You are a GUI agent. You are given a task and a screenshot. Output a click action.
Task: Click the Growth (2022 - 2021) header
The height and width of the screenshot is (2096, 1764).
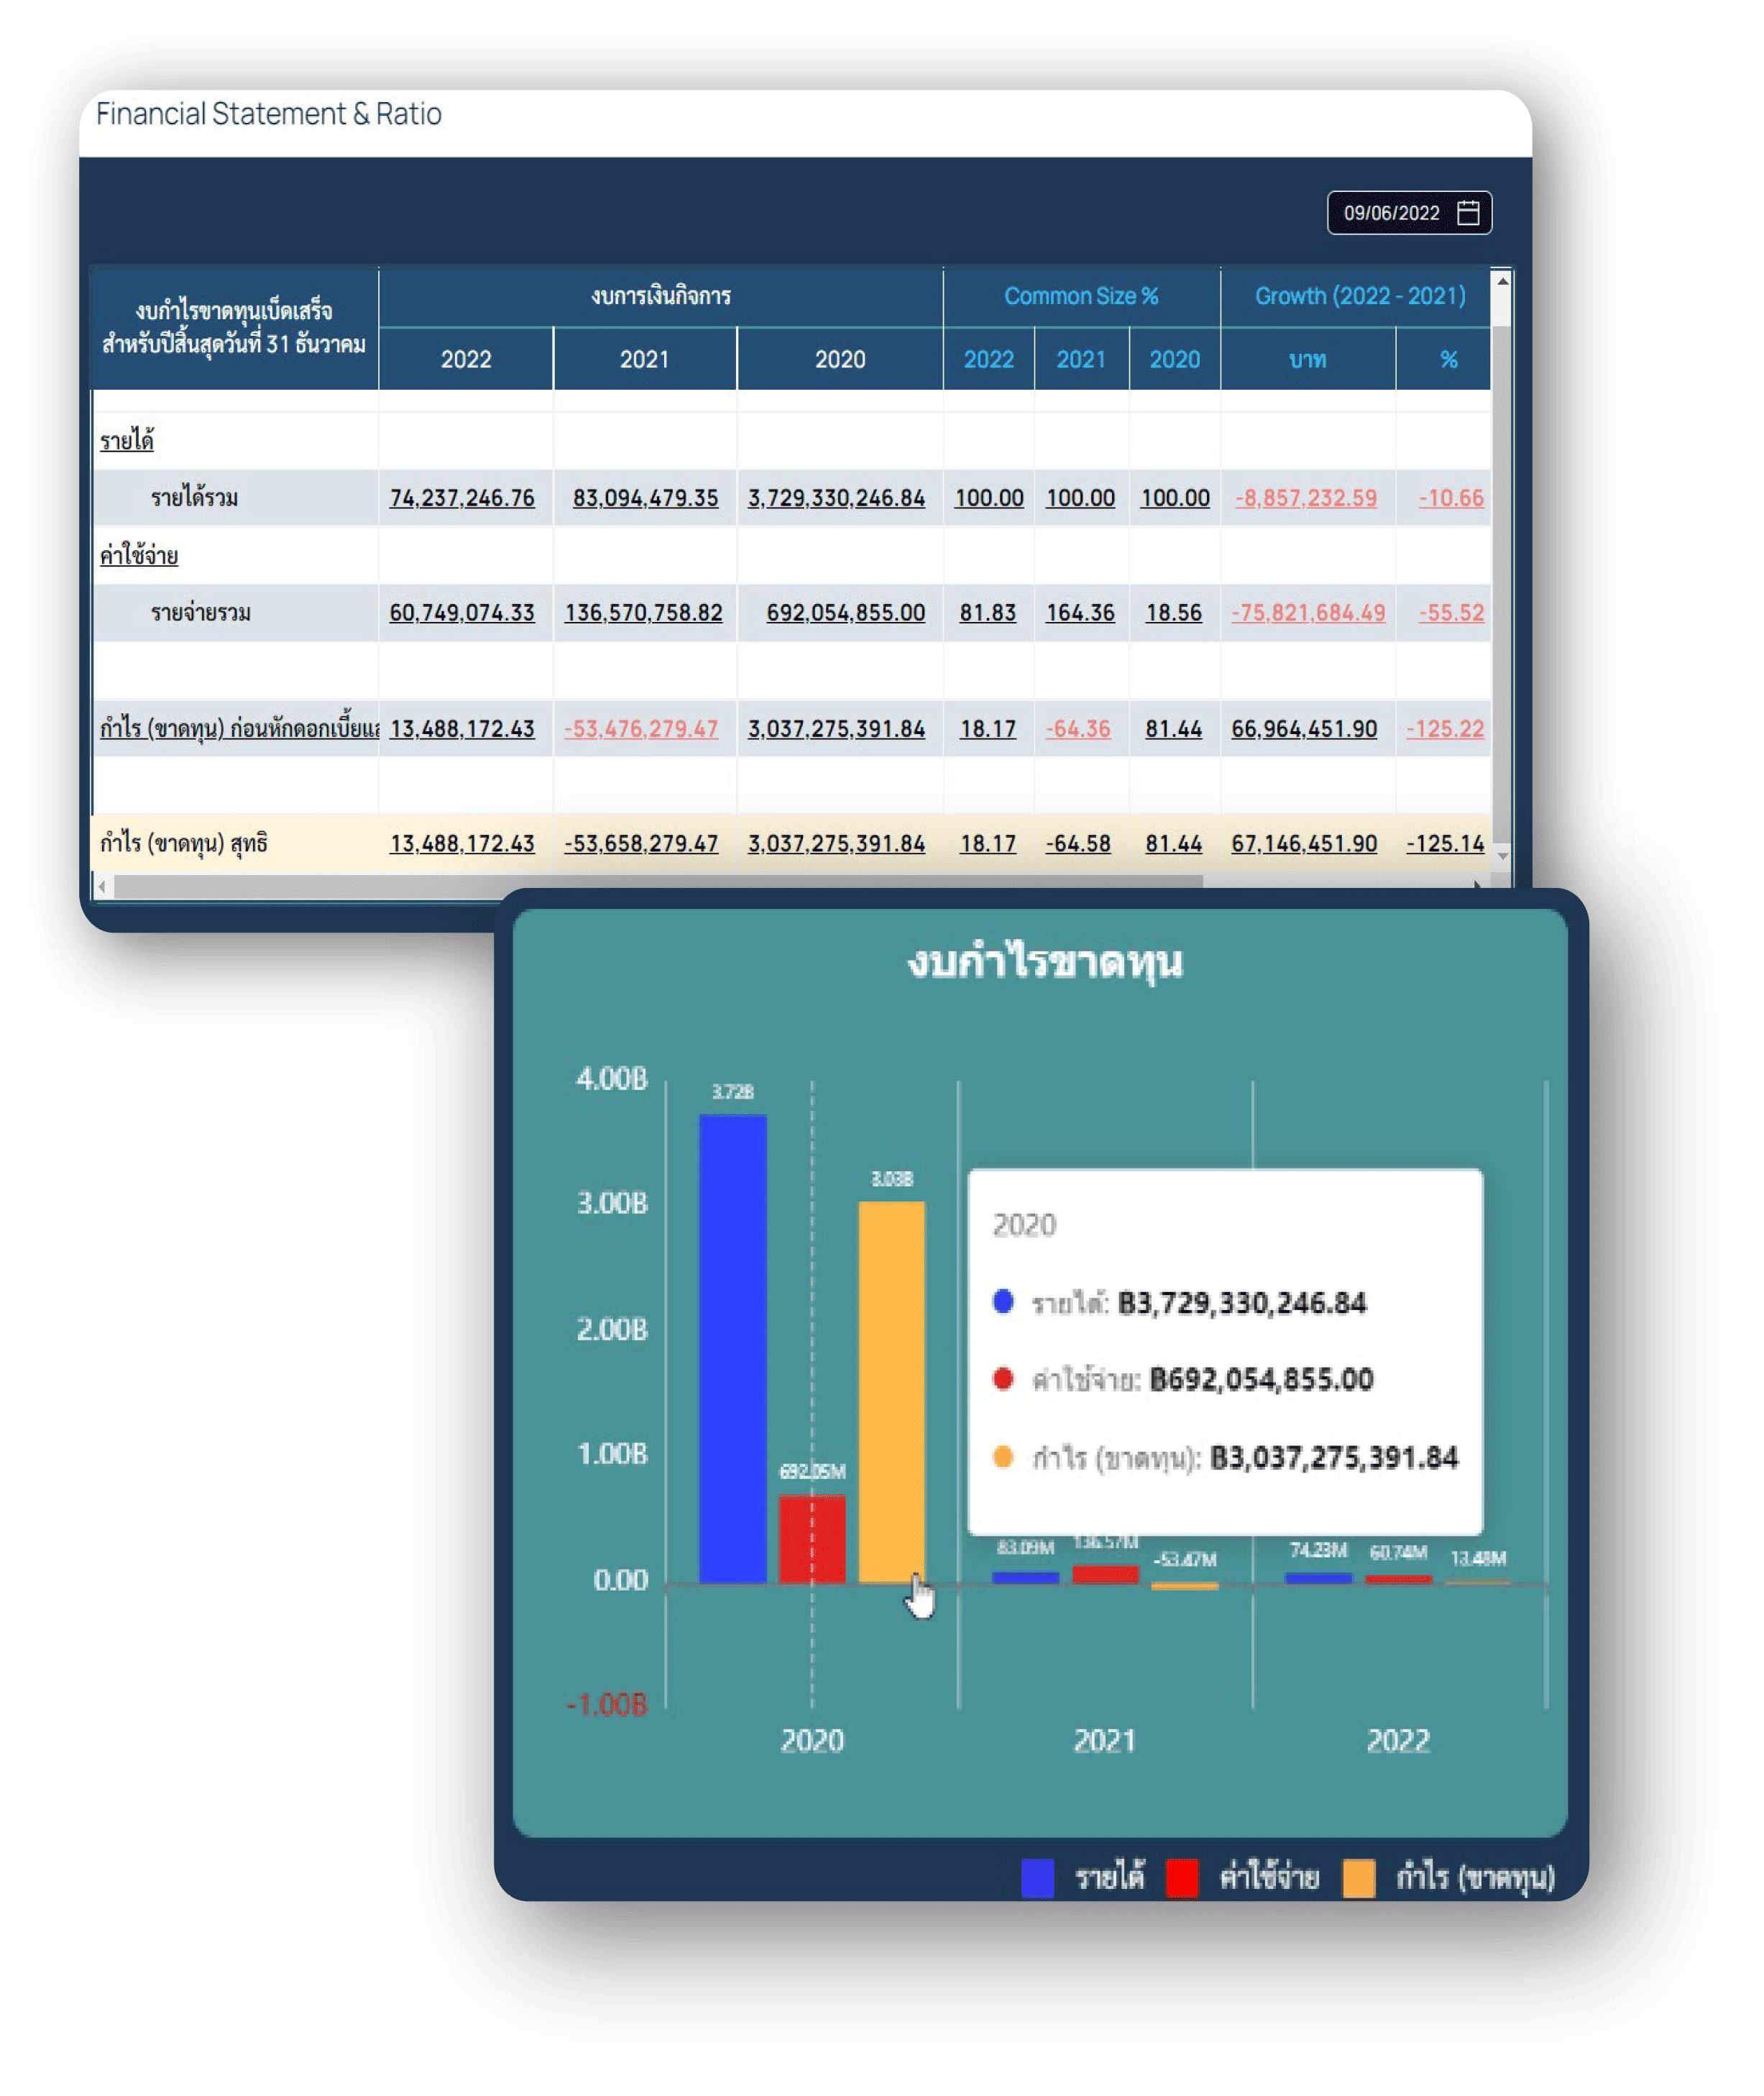click(x=1359, y=296)
